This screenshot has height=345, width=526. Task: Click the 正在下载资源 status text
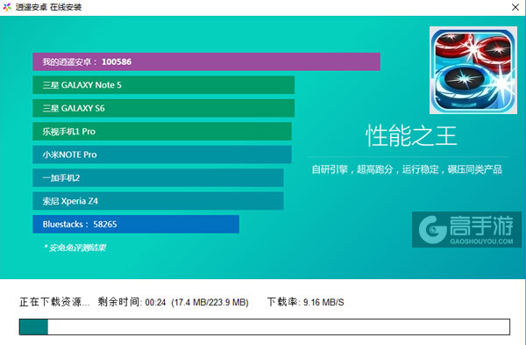click(54, 302)
